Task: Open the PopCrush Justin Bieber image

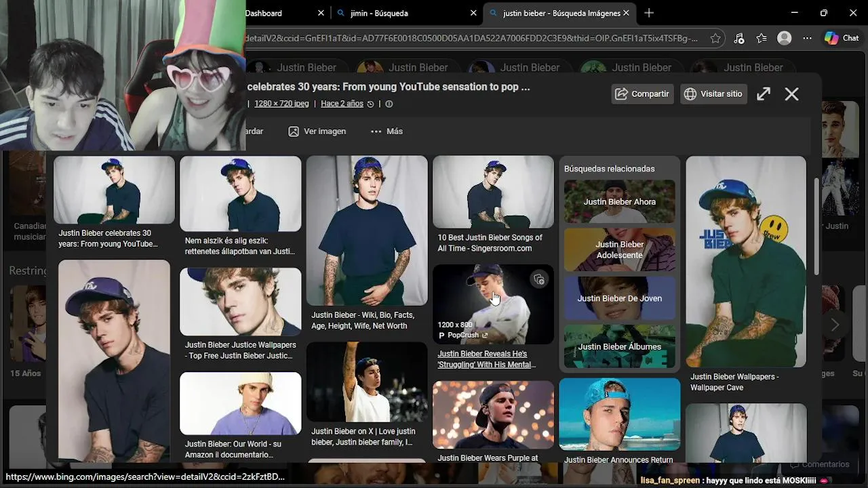Action: point(493,304)
